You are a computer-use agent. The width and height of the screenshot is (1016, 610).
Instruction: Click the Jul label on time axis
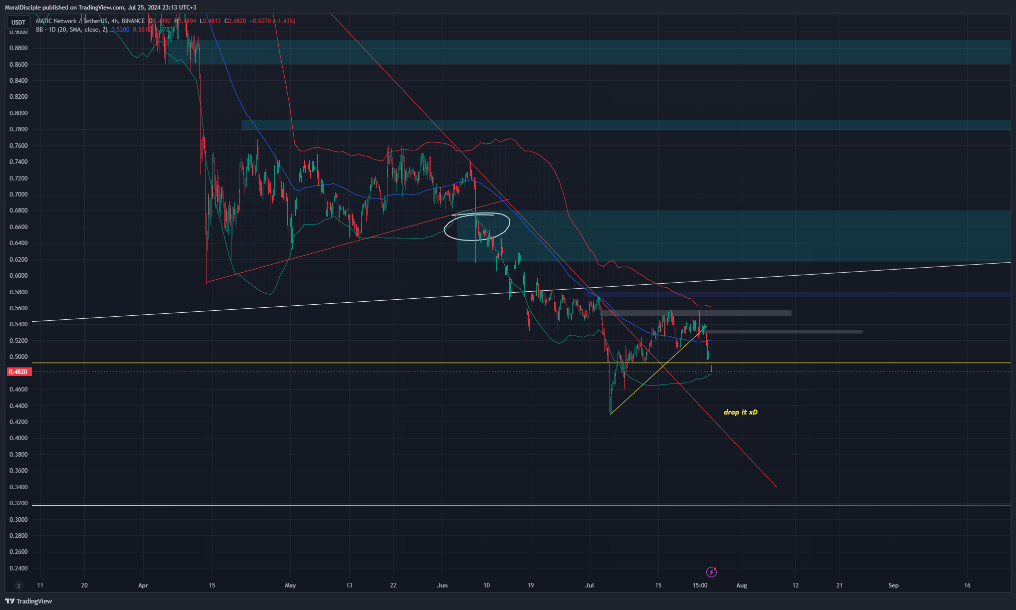(589, 585)
